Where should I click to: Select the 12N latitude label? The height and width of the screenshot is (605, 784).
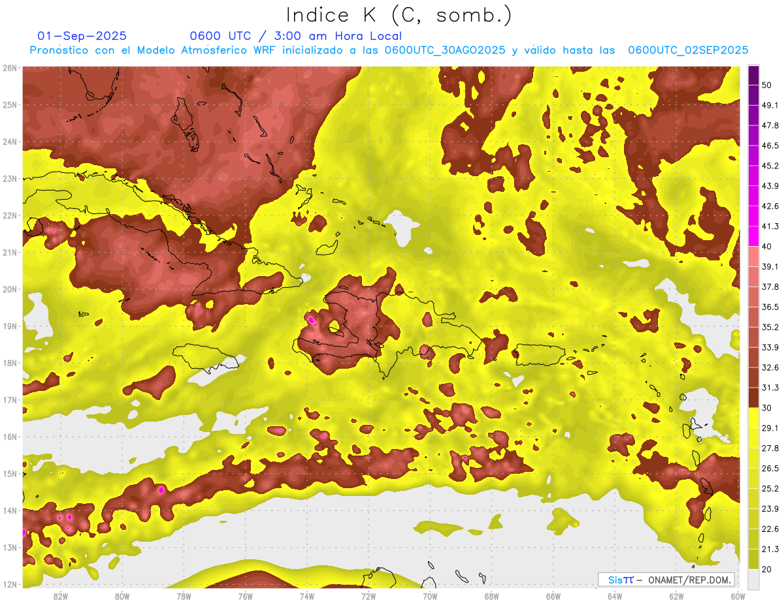click(x=10, y=584)
